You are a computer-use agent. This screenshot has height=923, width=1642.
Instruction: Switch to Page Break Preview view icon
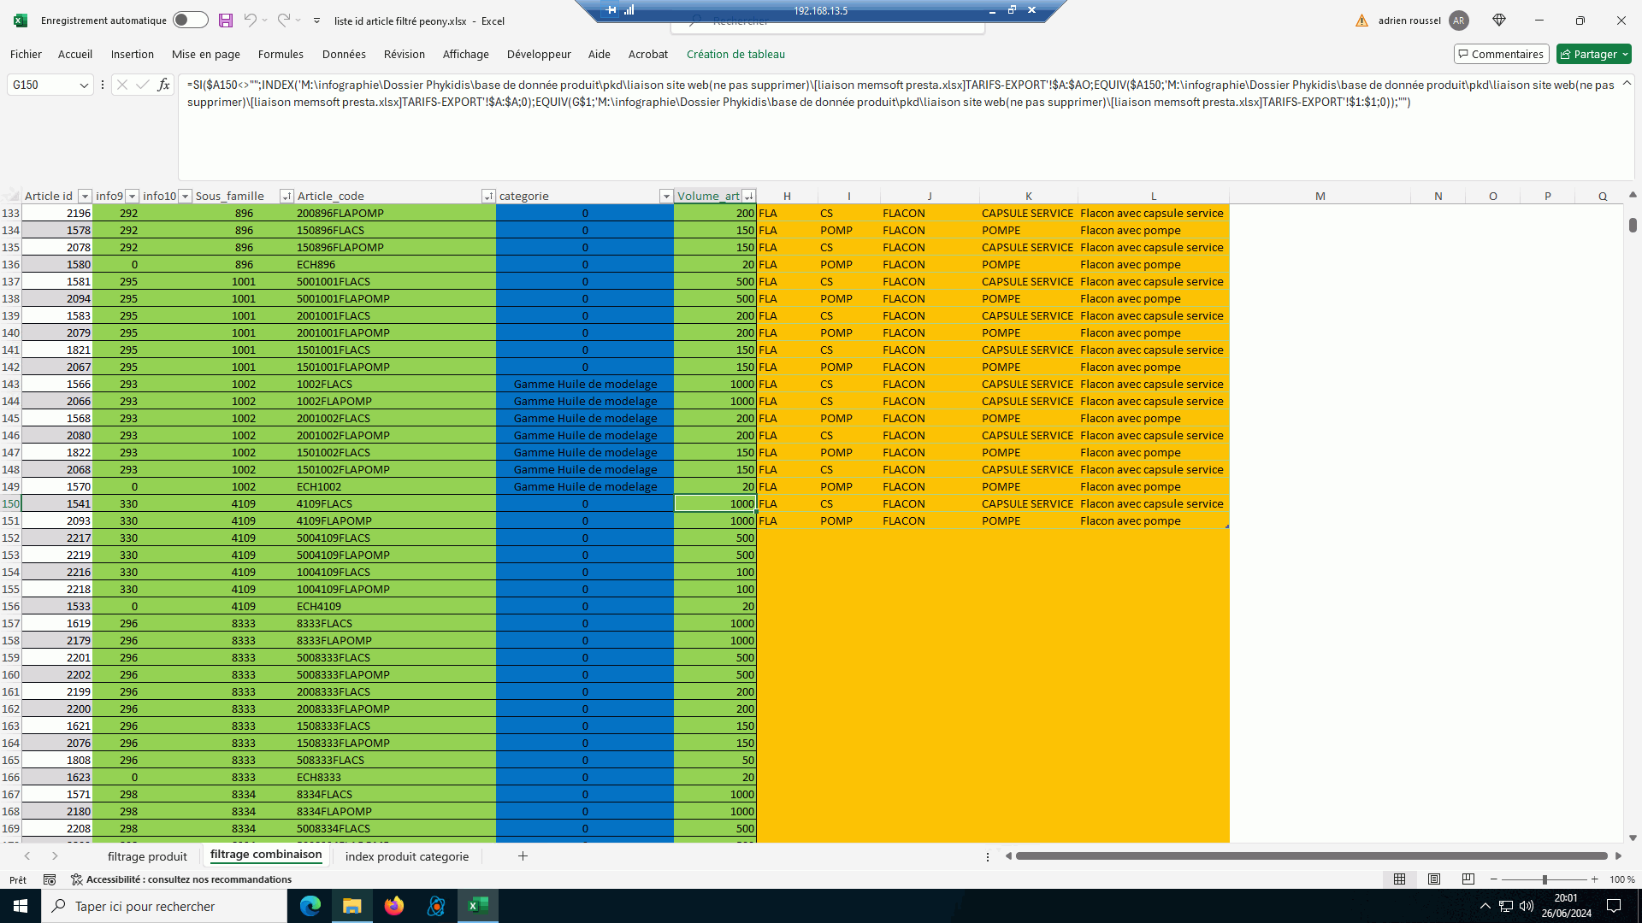[x=1468, y=879]
